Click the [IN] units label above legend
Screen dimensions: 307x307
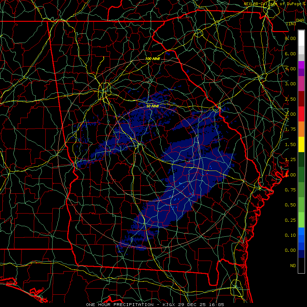click(x=291, y=24)
